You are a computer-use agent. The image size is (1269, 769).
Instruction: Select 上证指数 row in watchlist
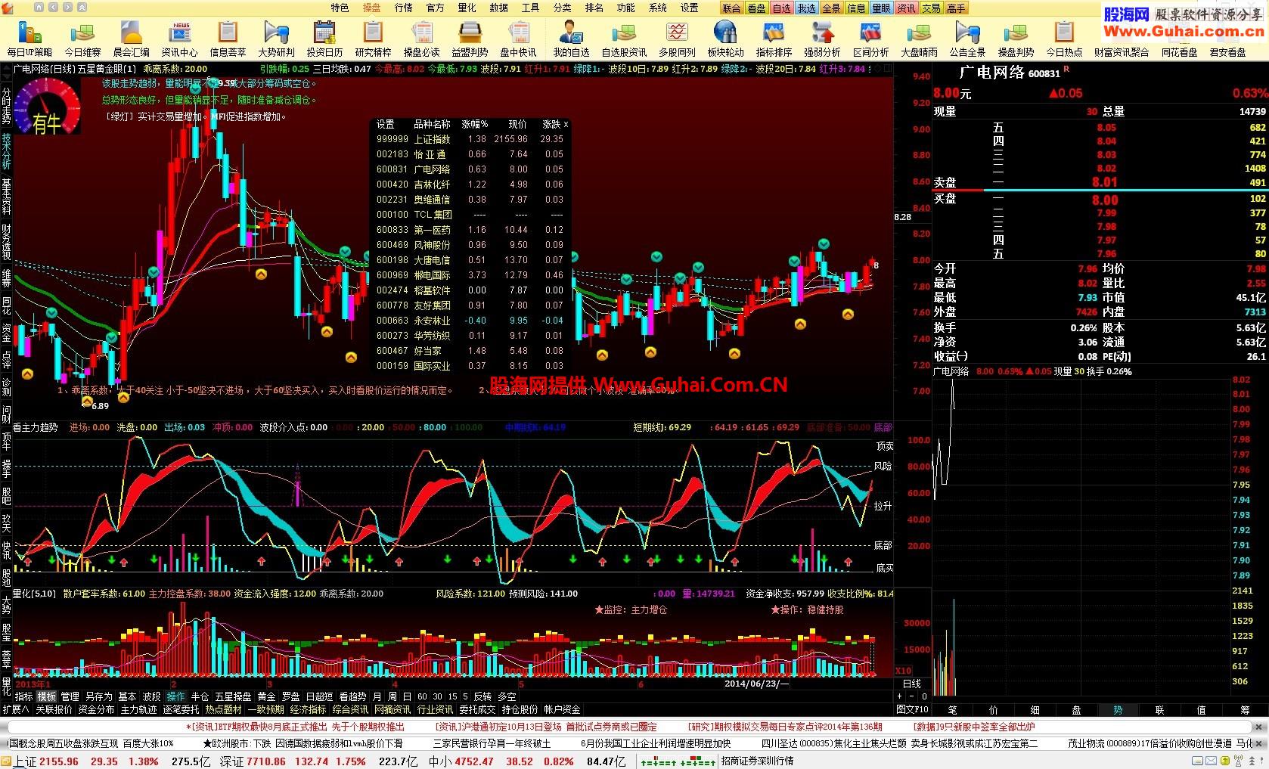click(470, 139)
